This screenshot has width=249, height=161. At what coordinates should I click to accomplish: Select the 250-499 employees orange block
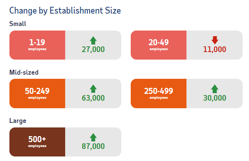coord(159,93)
